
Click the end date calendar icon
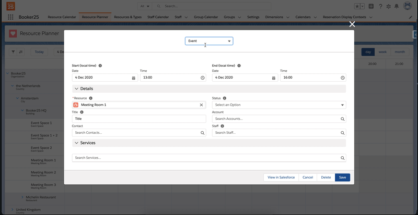tap(274, 78)
